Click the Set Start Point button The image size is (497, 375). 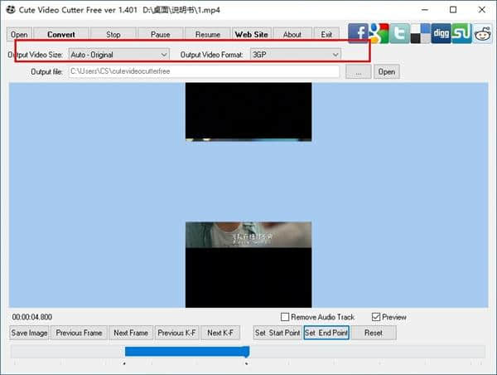277,333
